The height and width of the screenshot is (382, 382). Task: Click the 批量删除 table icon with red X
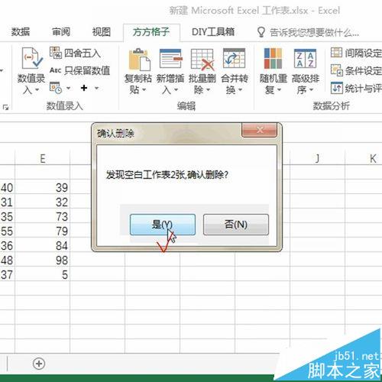click(x=202, y=60)
